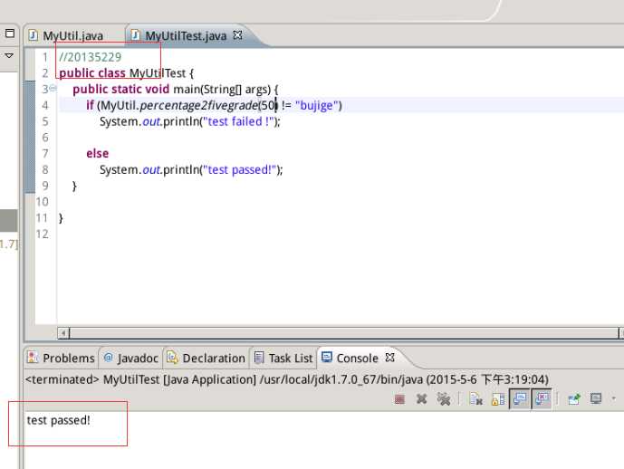Click the Javadoc @ icon
This screenshot has width=624, height=469.
coord(109,358)
